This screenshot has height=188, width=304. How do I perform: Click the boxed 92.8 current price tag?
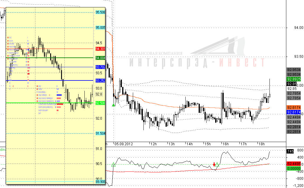[99, 94]
